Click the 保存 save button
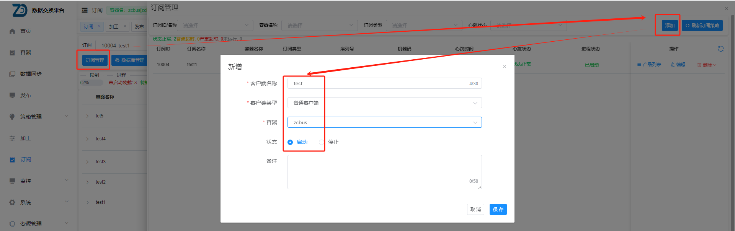The image size is (735, 231). tap(498, 210)
